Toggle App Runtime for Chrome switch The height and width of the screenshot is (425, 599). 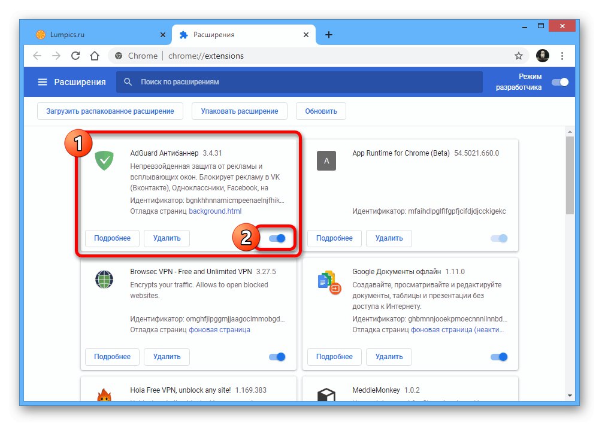(499, 238)
